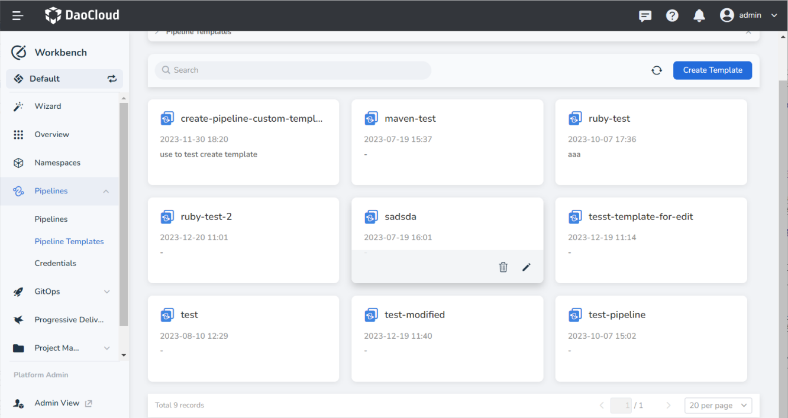Refresh the pipeline templates list

coord(657,70)
